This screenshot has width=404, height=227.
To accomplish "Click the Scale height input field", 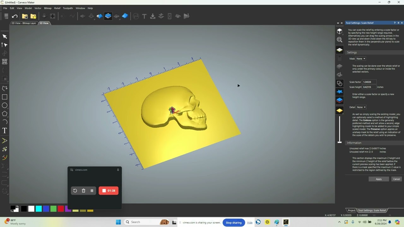I will click(369, 87).
